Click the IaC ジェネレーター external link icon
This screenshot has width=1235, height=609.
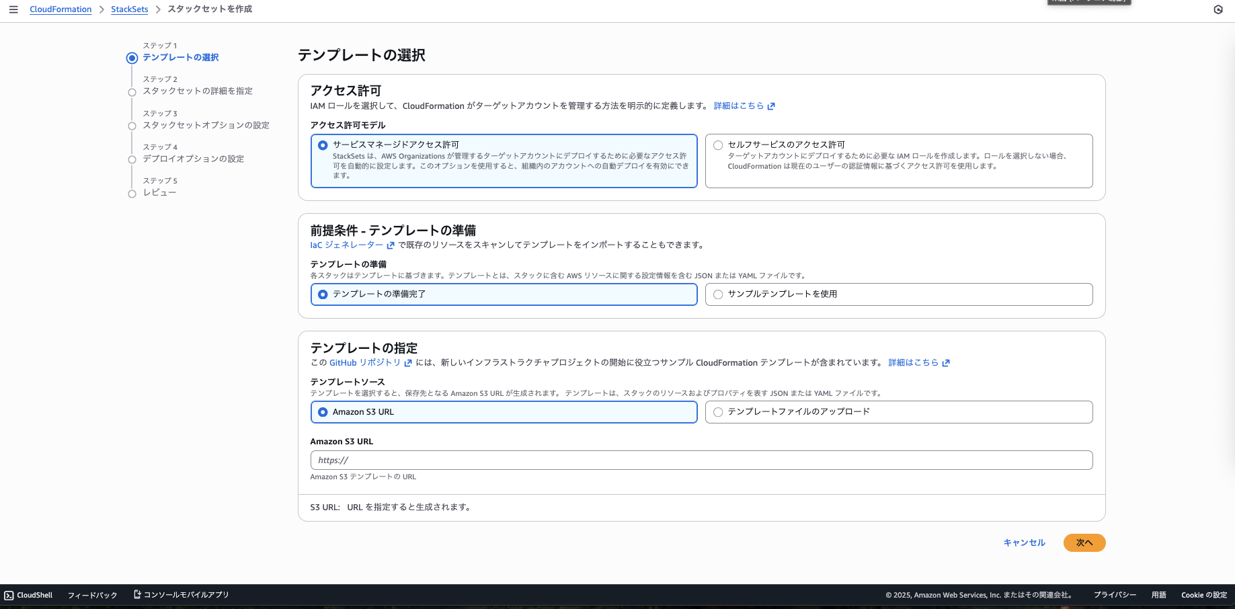[391, 245]
